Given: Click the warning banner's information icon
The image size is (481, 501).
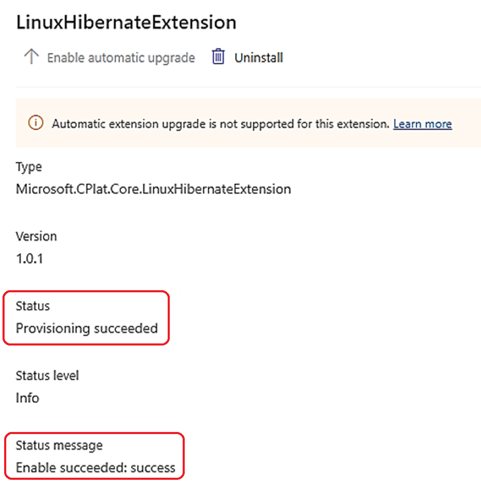Looking at the screenshot, I should 35,123.
